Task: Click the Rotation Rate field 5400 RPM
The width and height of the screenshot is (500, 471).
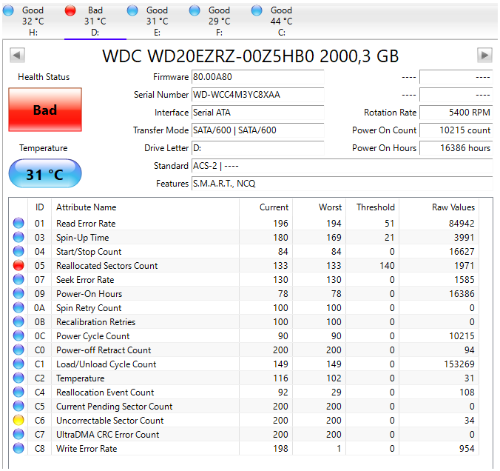Action: tap(456, 113)
